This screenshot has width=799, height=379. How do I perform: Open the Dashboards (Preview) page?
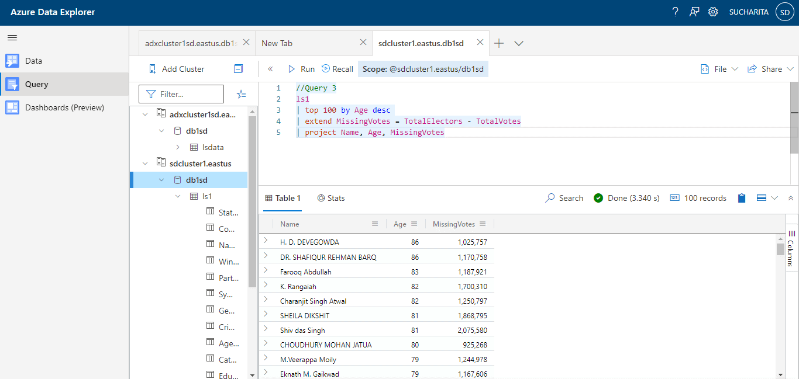coord(64,107)
